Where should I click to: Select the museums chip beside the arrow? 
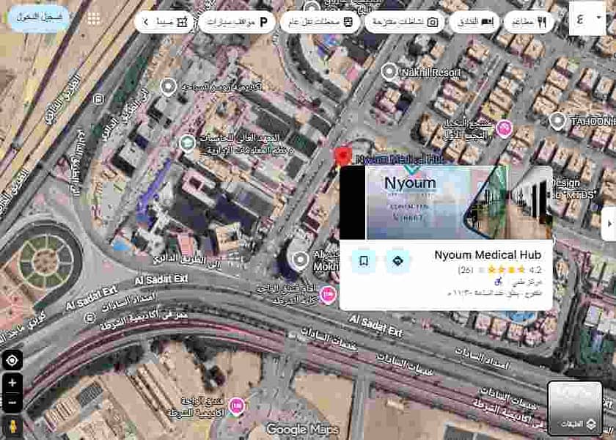pyautogui.click(x=173, y=22)
